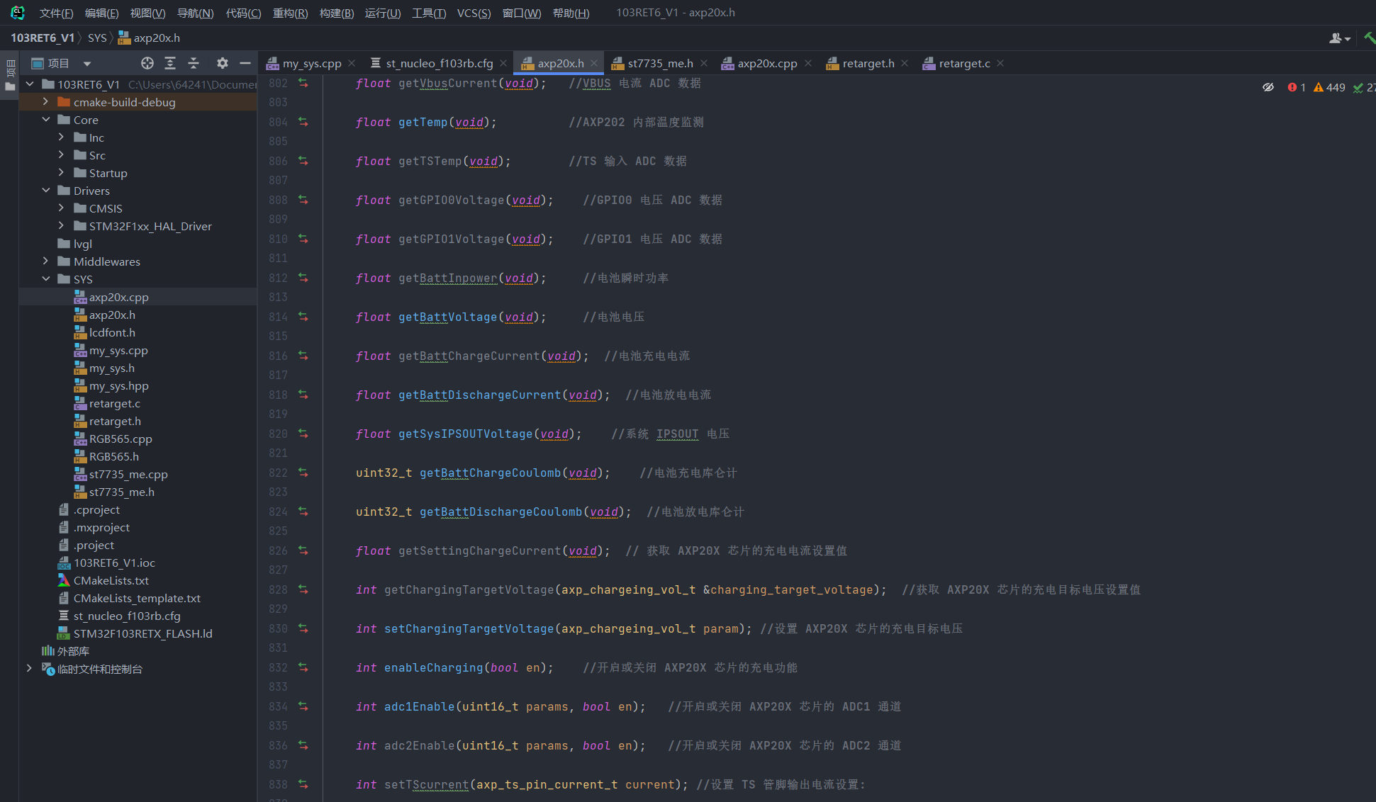Select CMakeLists.txt in project tree
The height and width of the screenshot is (802, 1376).
138,580
